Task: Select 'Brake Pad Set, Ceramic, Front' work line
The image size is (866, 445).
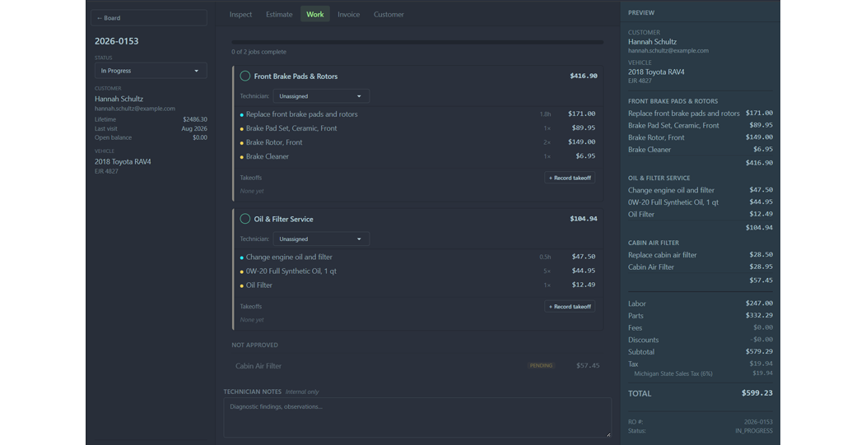Action: (x=417, y=128)
